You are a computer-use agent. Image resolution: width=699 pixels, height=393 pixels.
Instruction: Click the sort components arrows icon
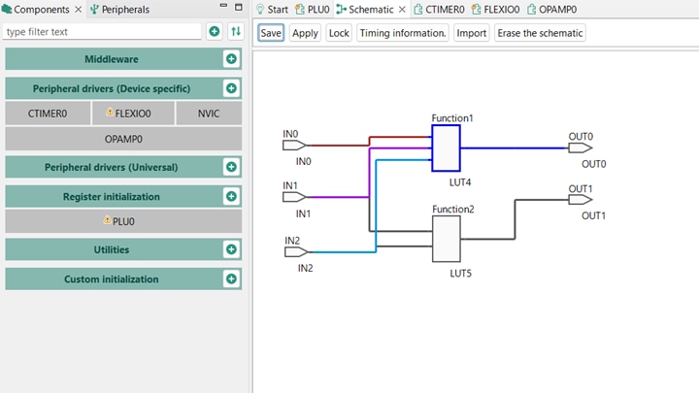coord(235,32)
